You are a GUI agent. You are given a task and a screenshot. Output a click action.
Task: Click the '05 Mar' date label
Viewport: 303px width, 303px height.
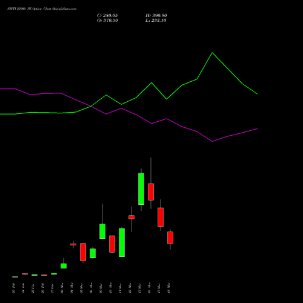tap(81, 288)
